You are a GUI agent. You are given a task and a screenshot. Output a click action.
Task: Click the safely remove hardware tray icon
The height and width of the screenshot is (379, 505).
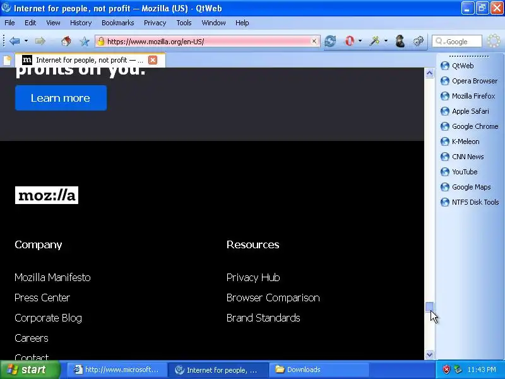458,370
